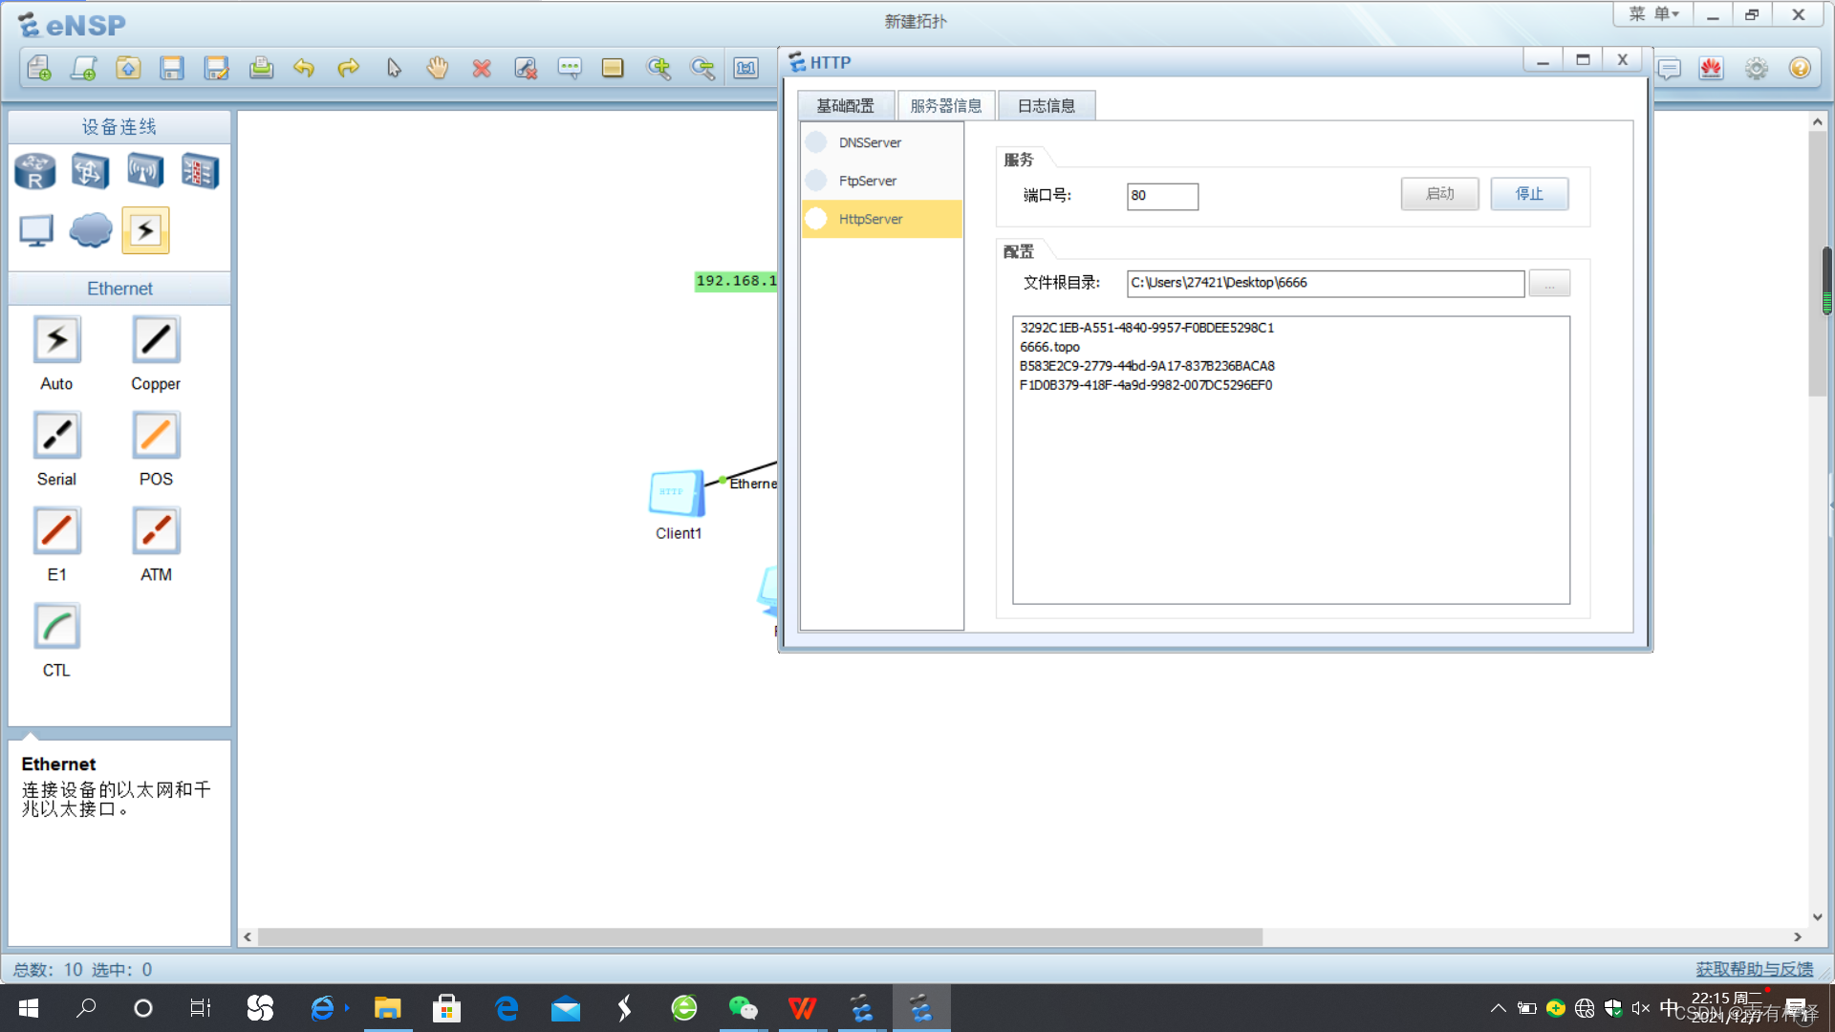Select the Router device category icon
Viewport: 1835px width, 1032px height.
(x=35, y=172)
